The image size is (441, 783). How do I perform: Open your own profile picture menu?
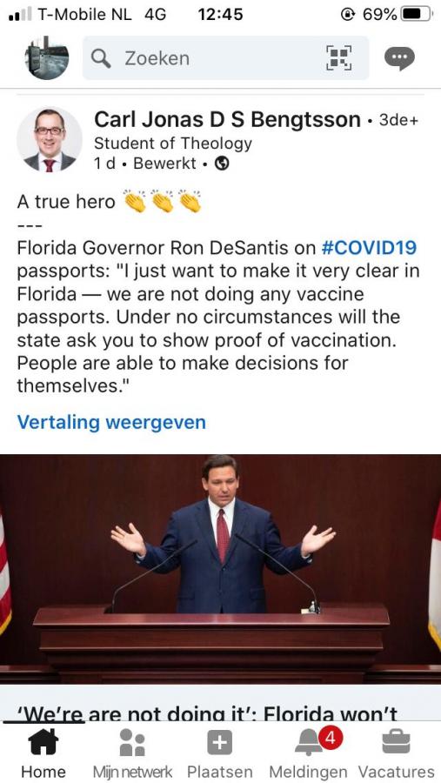point(47,58)
